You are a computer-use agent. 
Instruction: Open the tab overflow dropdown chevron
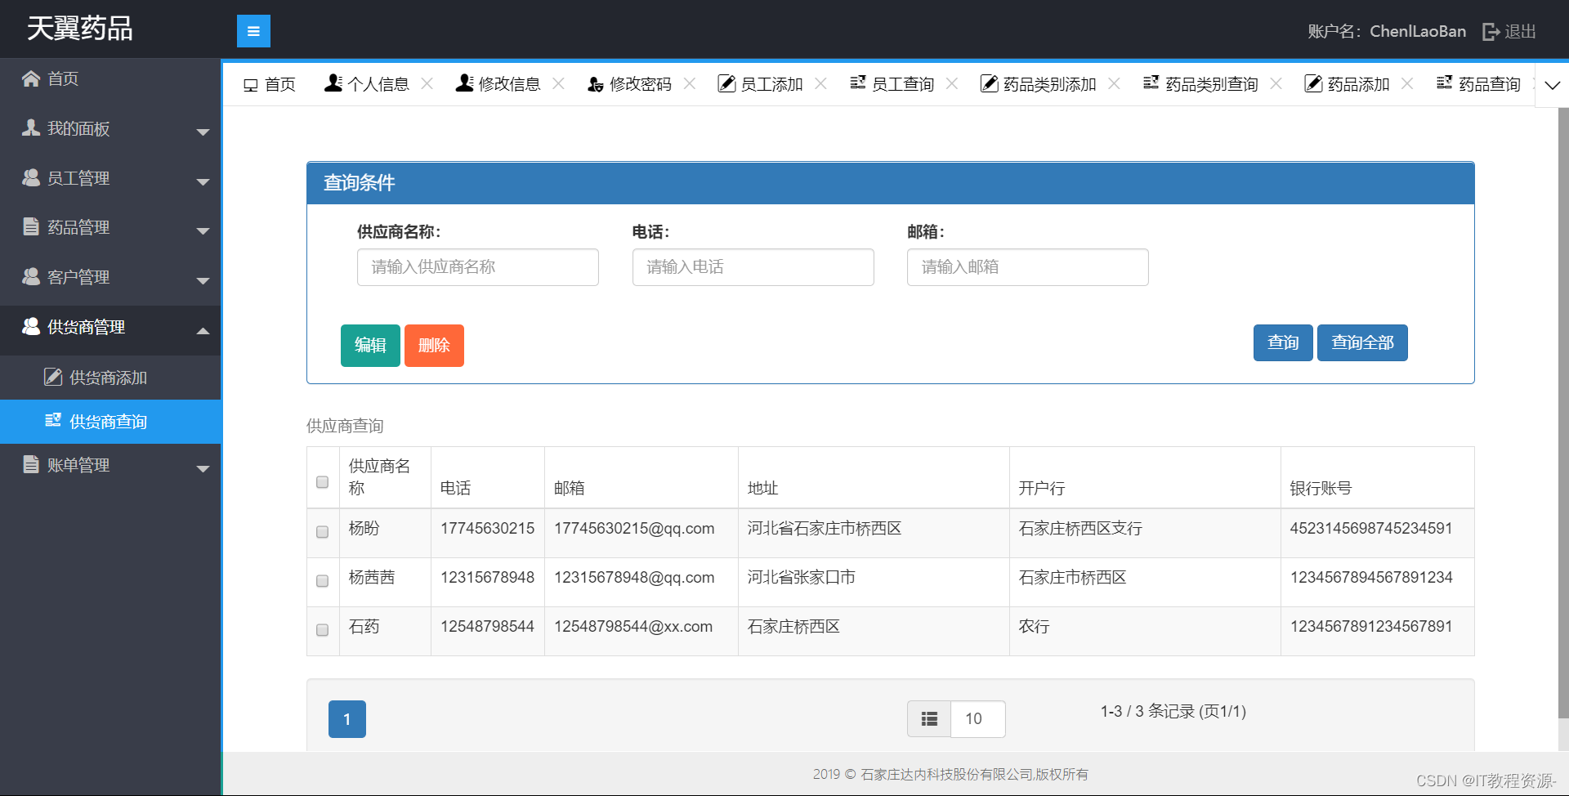pos(1552,85)
